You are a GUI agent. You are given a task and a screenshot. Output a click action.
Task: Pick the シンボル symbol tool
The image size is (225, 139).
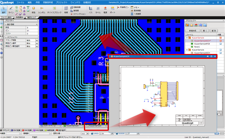coord(42,10)
